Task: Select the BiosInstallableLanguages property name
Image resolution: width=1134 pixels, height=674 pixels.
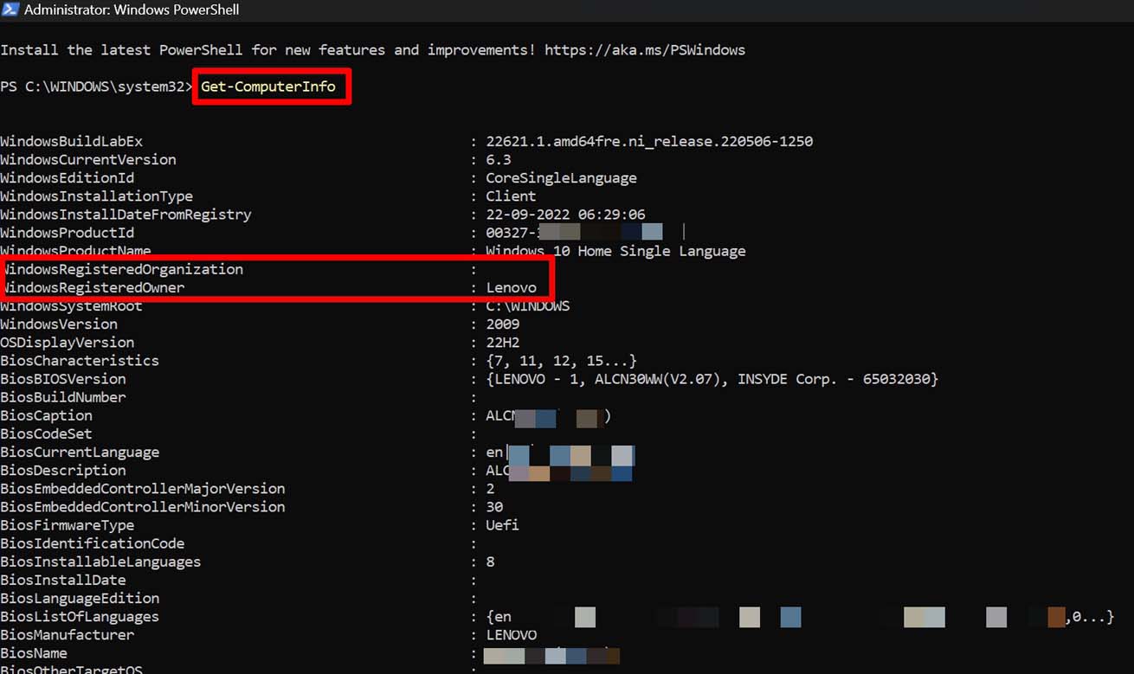Action: (100, 562)
